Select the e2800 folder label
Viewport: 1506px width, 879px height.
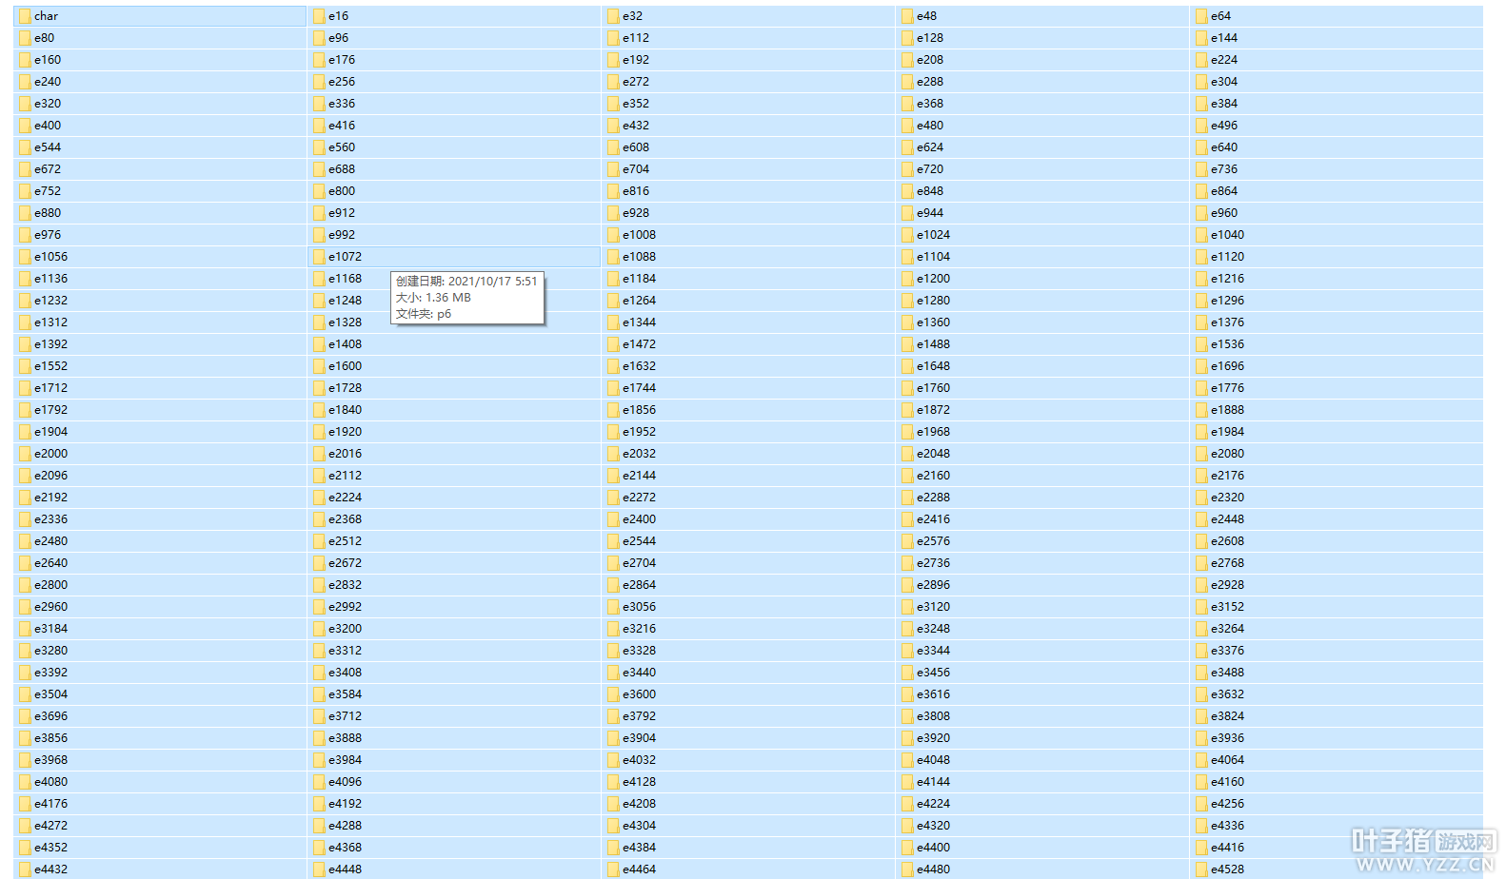(50, 585)
